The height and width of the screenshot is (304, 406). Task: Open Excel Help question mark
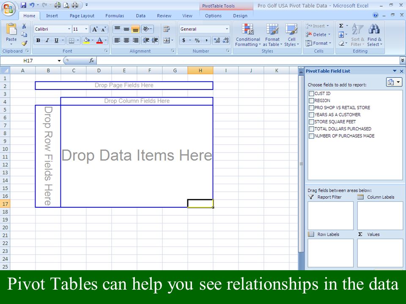[376, 15]
